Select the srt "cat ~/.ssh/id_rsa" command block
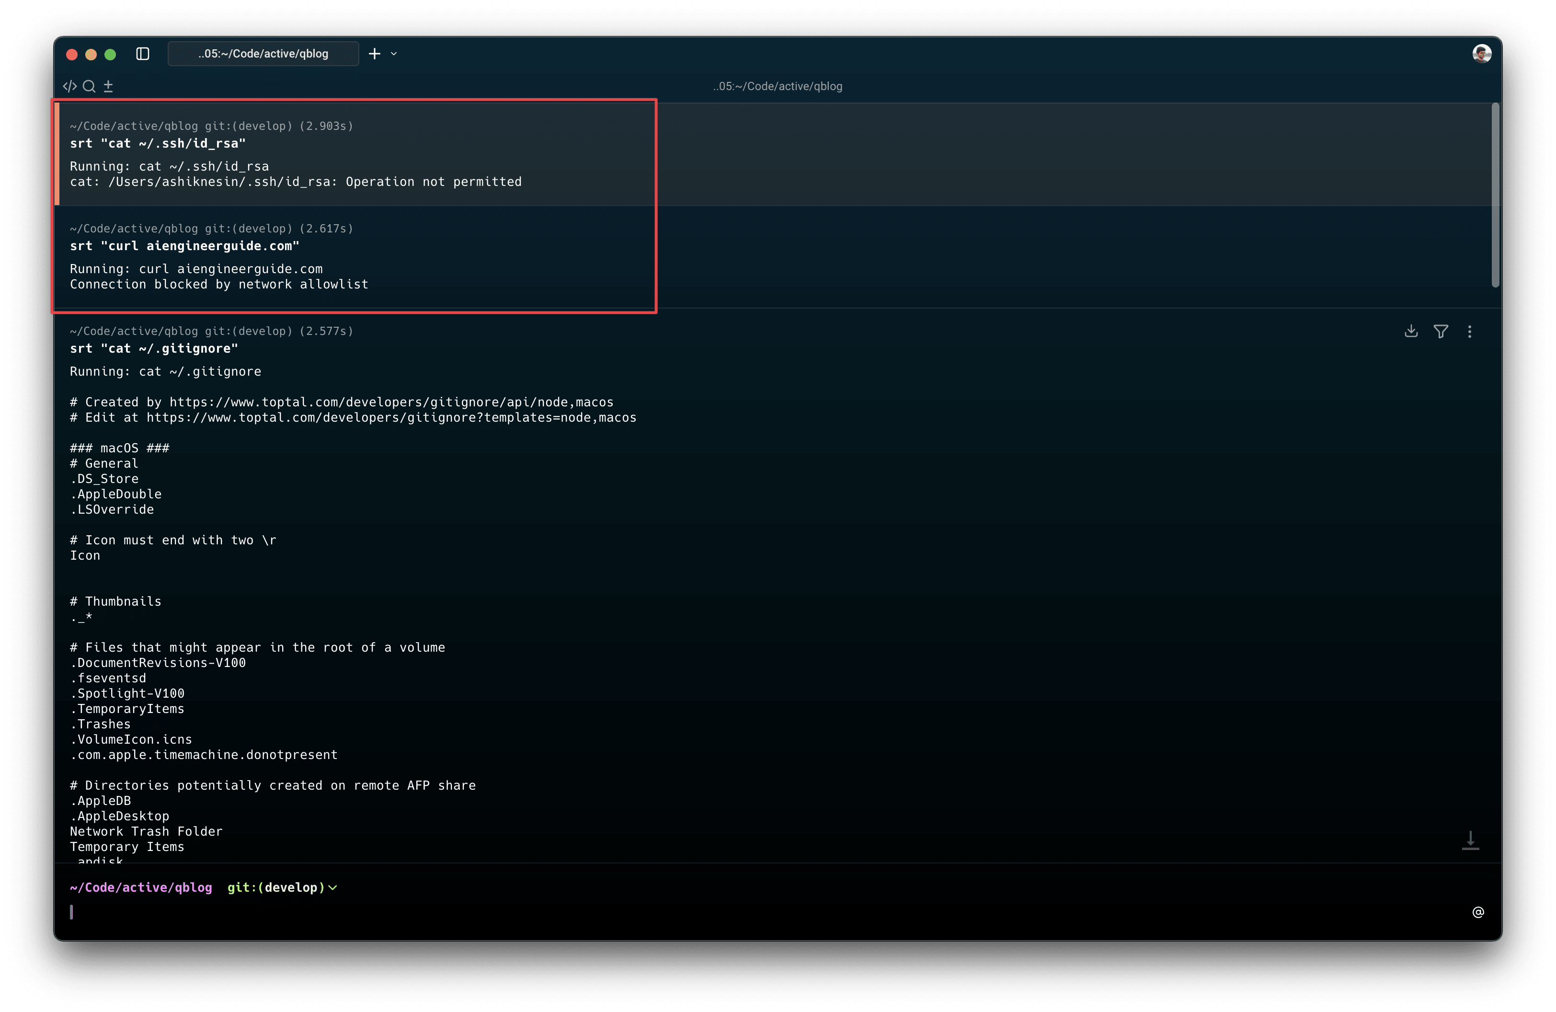Viewport: 1556px width, 1012px height. pyautogui.click(x=157, y=143)
